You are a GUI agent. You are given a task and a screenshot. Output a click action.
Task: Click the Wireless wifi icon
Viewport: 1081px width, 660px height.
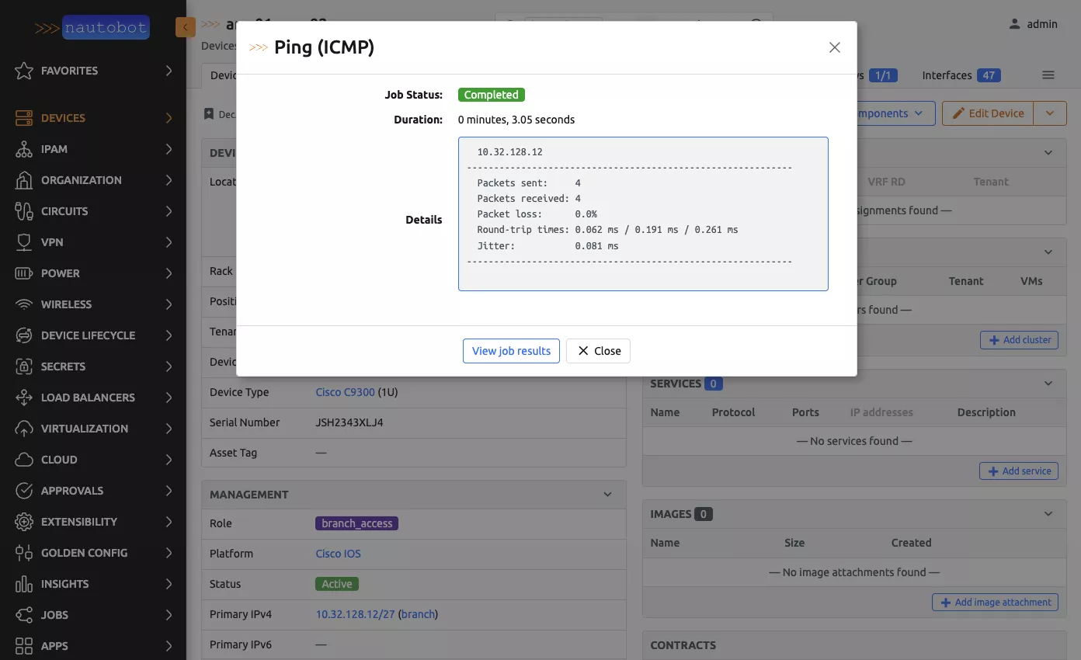coord(24,304)
